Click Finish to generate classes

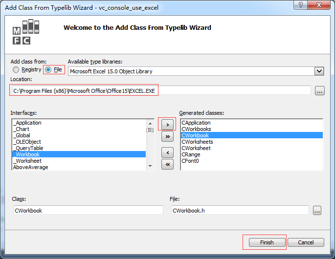[267, 242]
